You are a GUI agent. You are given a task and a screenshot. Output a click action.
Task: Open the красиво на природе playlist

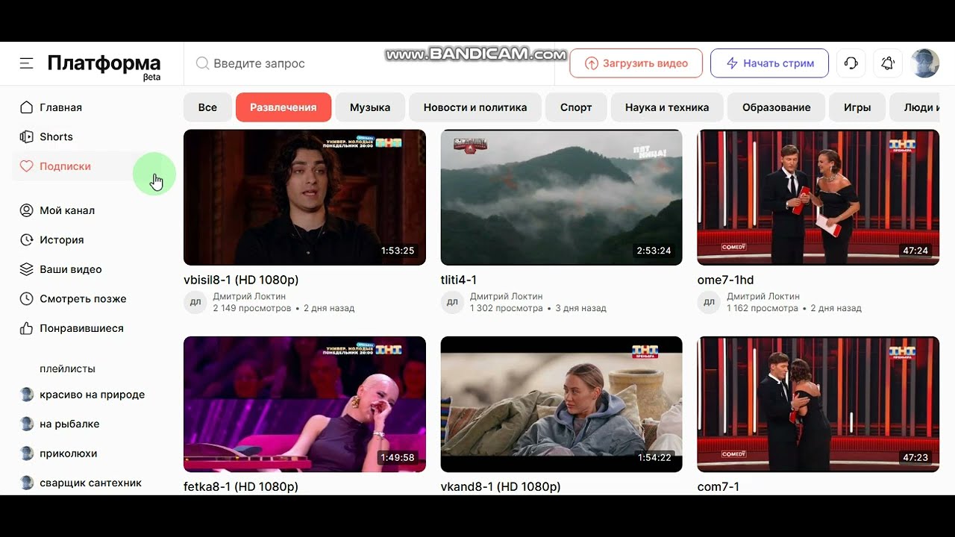click(94, 395)
